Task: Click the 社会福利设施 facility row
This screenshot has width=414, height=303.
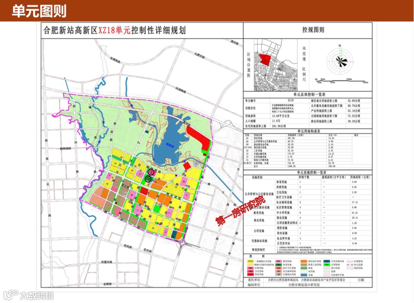Action: click(x=324, y=202)
